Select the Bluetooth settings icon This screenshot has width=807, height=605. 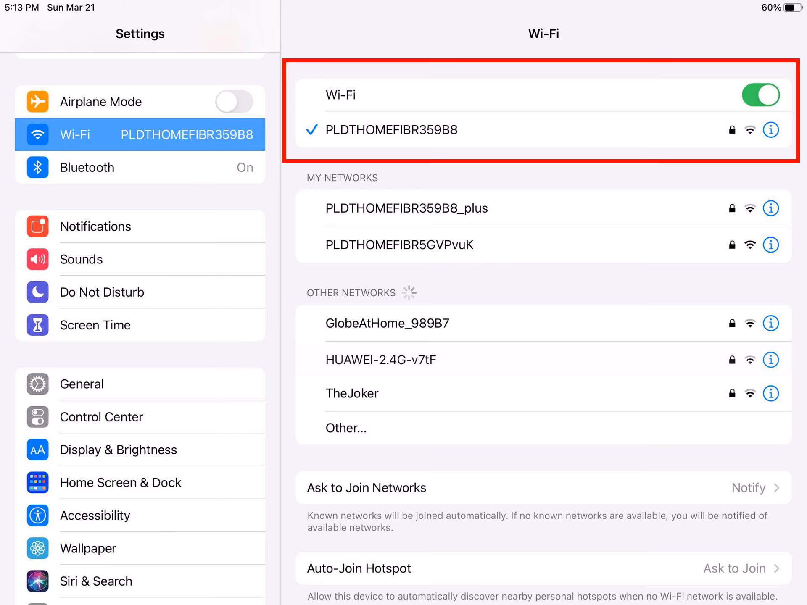pos(37,167)
